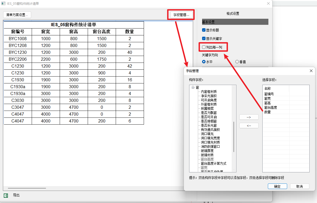Uncheck 显示关键字 checkbox
Image resolution: width=317 pixels, height=203 pixels.
click(x=204, y=39)
